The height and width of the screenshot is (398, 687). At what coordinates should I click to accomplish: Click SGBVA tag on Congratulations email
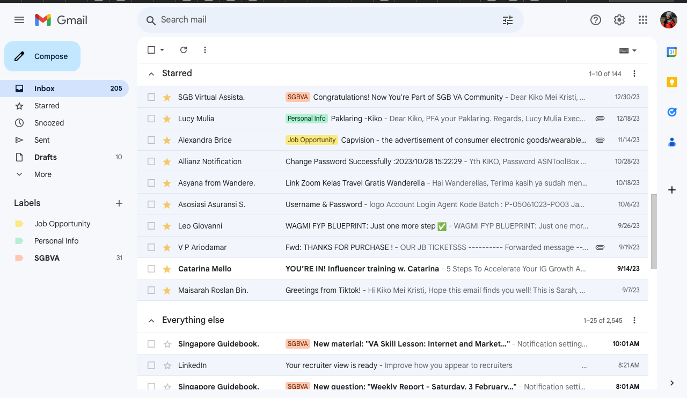click(x=297, y=97)
